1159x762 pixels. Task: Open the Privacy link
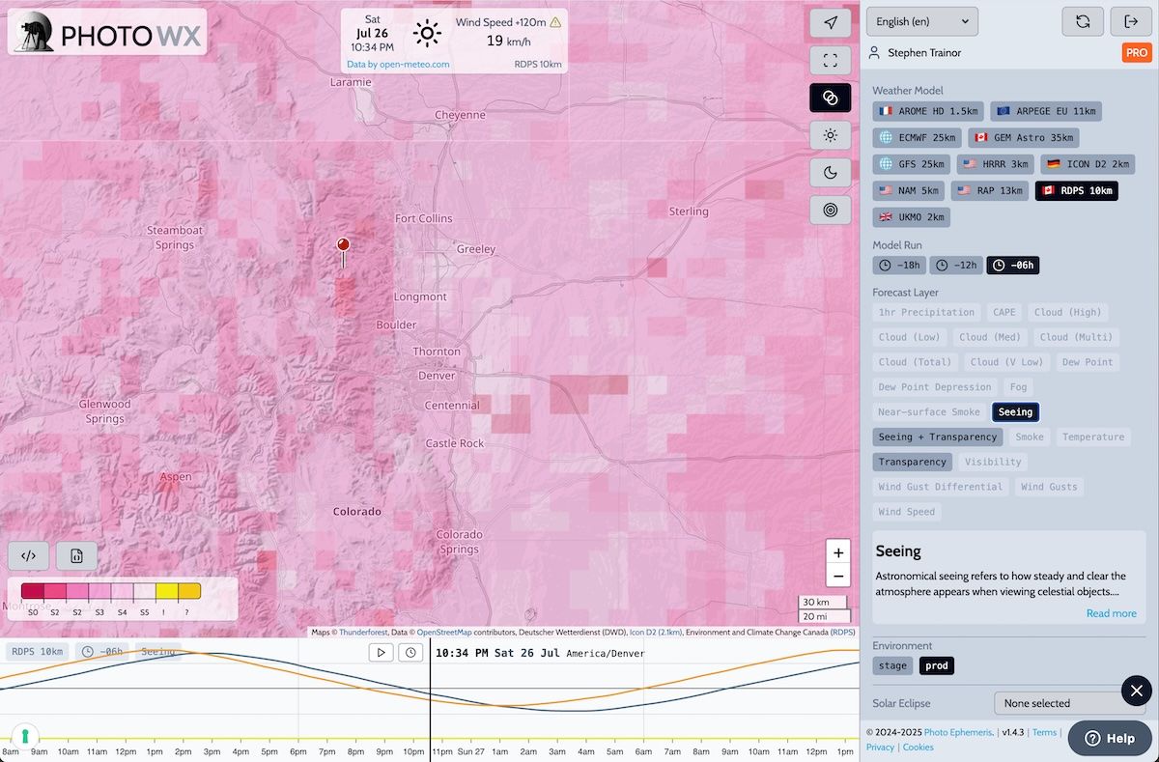pyautogui.click(x=880, y=748)
